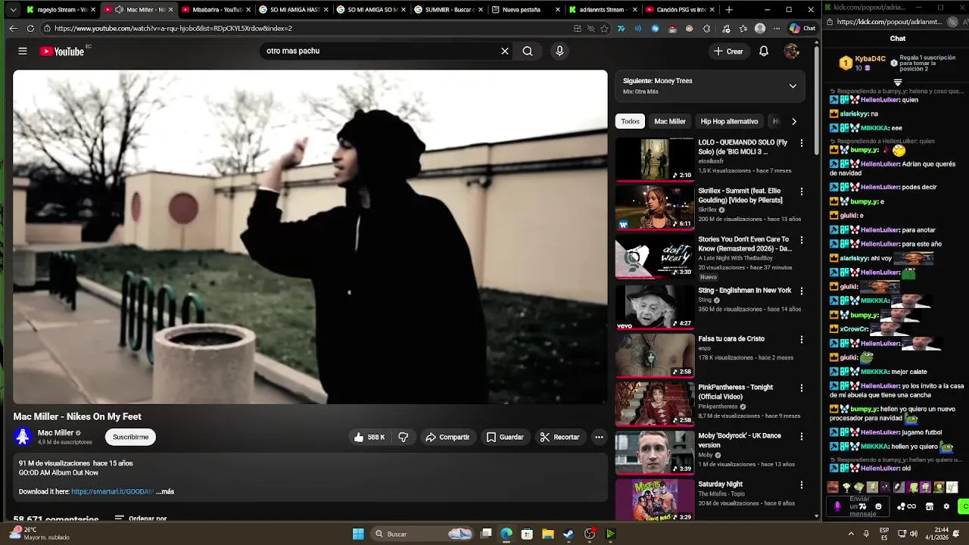Select Hip Hop alternativo filter chip
Screen dimensions: 969x545
[729, 121]
